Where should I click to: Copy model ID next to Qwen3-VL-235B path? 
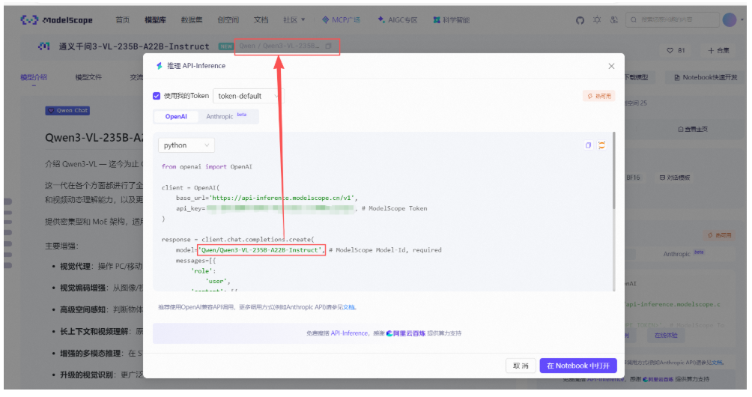pyautogui.click(x=329, y=46)
